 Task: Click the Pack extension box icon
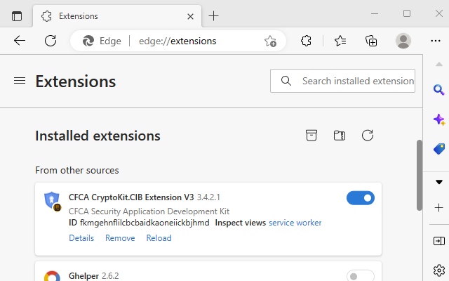311,136
